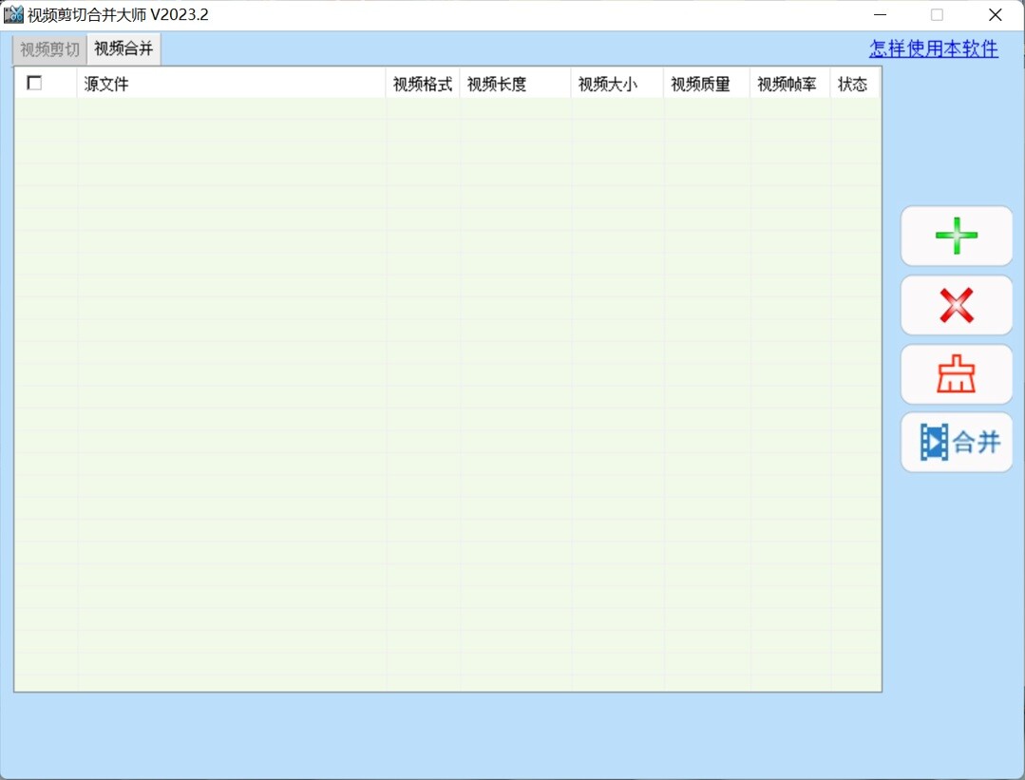Close the 视频剪切合并大师 window
This screenshot has width=1025, height=780.
(x=995, y=14)
